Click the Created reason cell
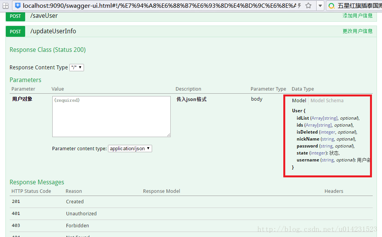Viewport: 382px width, 237px height. (75, 202)
